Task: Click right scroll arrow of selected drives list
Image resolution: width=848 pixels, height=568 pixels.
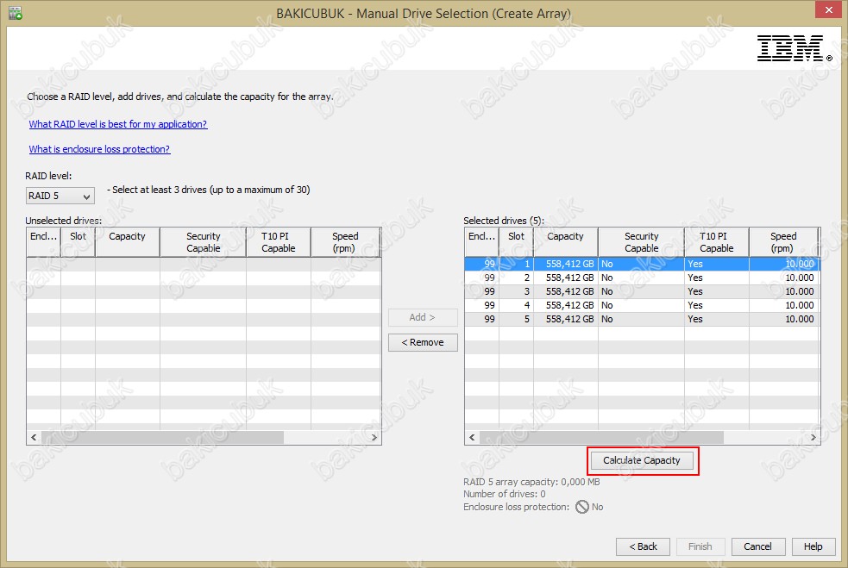Action: coord(813,437)
